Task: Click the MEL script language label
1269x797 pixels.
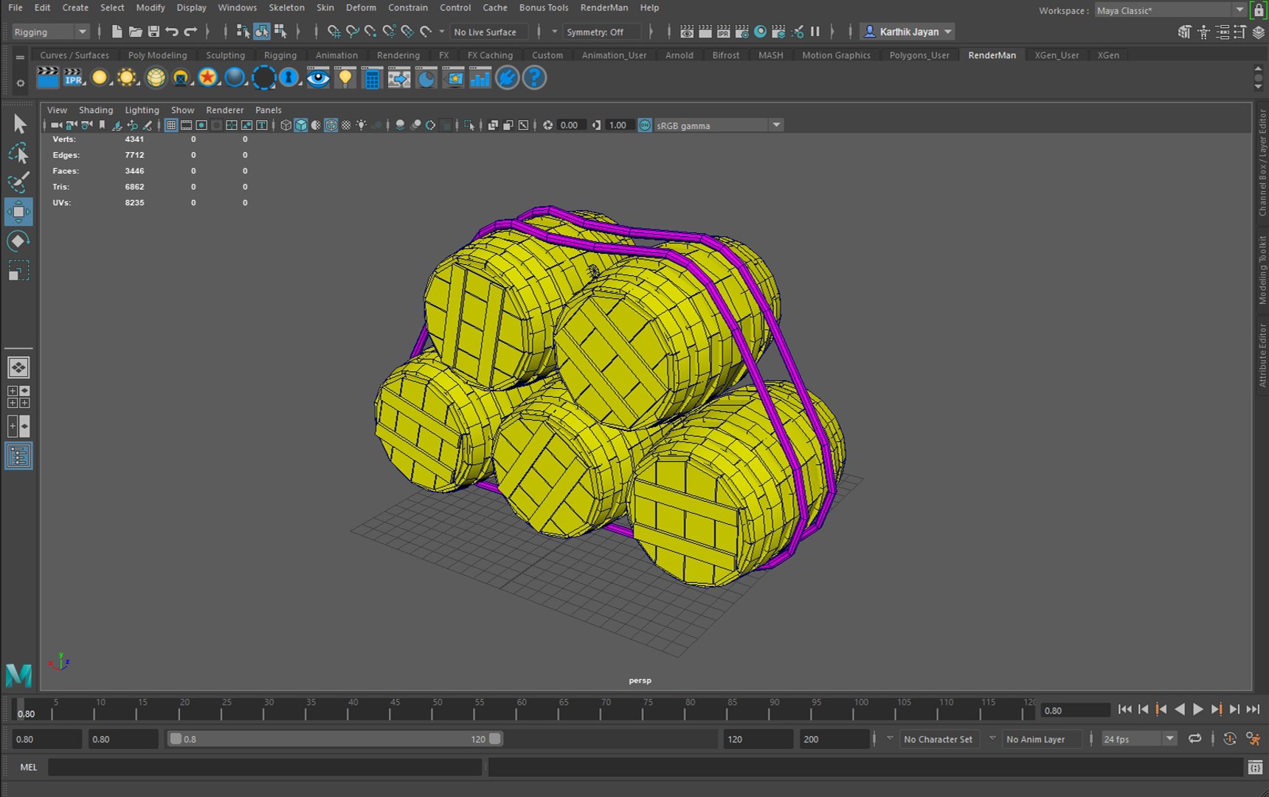Action: [x=28, y=767]
